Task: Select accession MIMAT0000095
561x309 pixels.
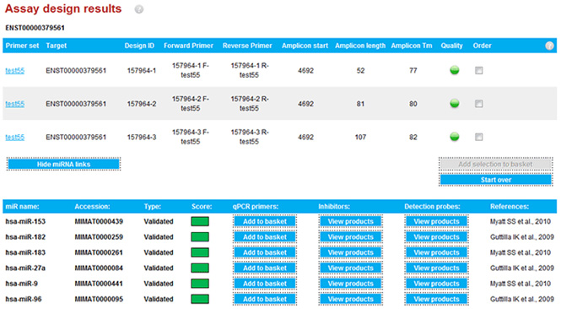Action: click(99, 299)
